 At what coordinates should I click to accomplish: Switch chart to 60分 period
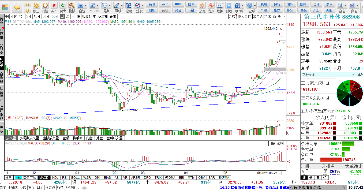(55, 16)
